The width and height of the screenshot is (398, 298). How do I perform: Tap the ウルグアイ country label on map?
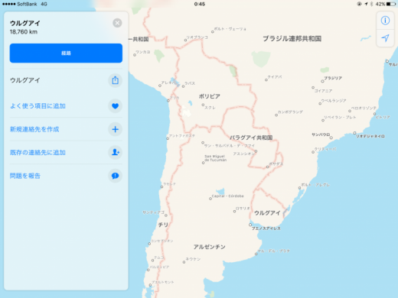tap(267, 213)
